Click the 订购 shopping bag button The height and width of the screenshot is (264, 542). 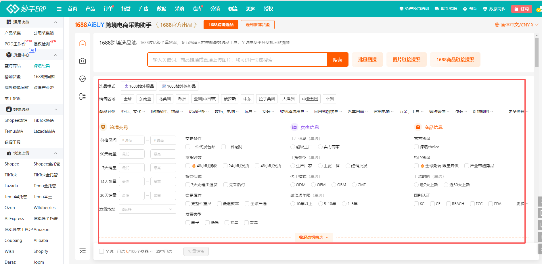522,9
